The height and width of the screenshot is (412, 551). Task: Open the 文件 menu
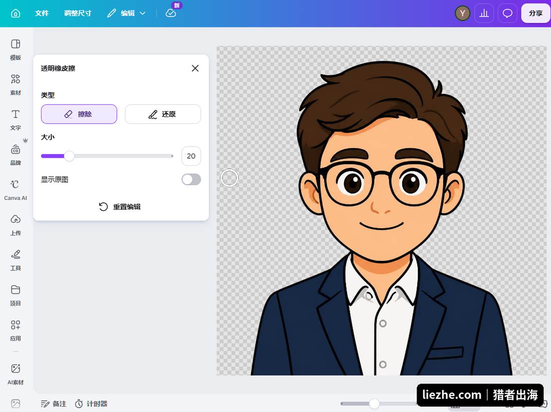coord(42,14)
